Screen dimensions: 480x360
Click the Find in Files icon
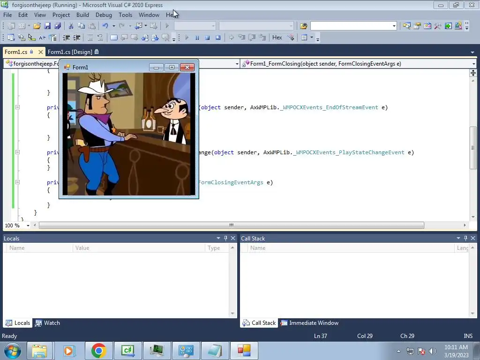303,26
